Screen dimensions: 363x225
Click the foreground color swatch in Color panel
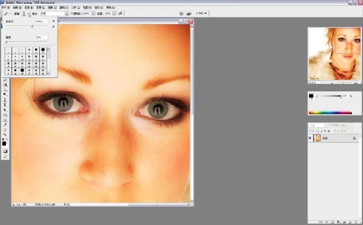point(311,96)
